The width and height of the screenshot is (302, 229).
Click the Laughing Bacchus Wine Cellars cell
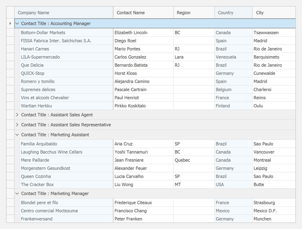(52, 152)
